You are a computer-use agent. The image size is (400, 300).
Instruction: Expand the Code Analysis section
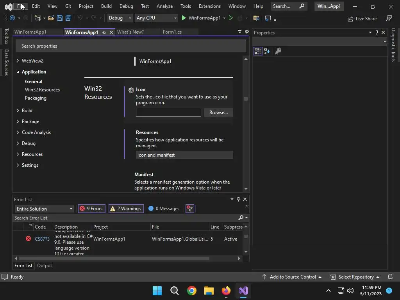[18, 132]
